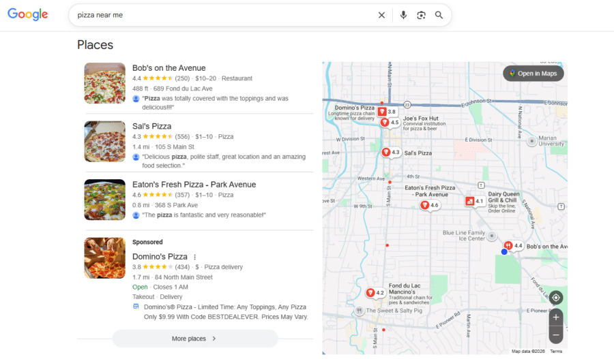
Task: Select Dairy Queen 4.1 map pin
Action: [x=475, y=202]
